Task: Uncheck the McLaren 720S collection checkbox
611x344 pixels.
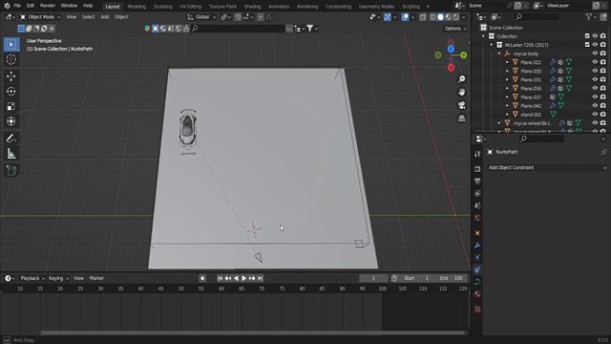Action: [587, 45]
